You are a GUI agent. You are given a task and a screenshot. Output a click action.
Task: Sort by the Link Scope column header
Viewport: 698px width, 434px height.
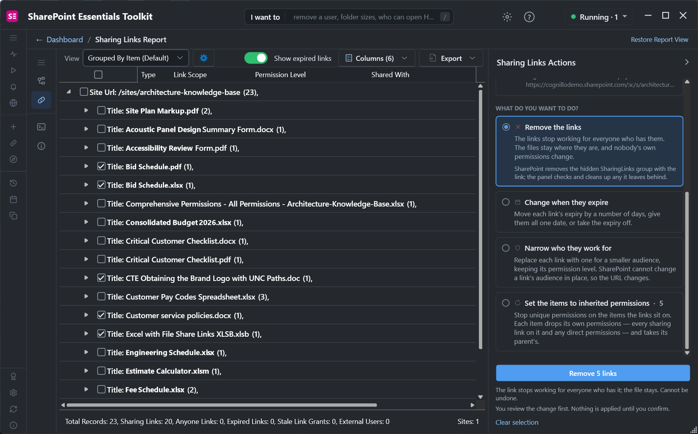(190, 74)
